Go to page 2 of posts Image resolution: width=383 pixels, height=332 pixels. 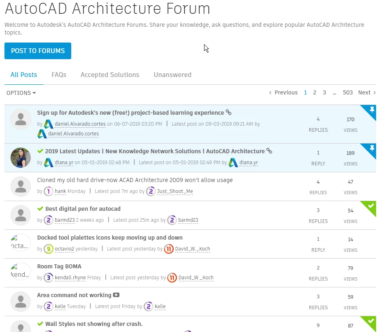click(315, 92)
